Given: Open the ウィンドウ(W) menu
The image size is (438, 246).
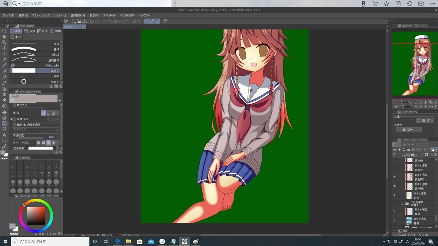Looking at the screenshot, I should 127,15.
